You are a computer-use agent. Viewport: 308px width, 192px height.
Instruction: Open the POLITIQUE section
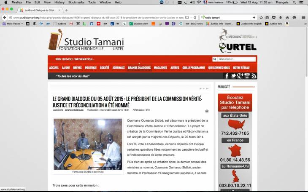click(91, 68)
